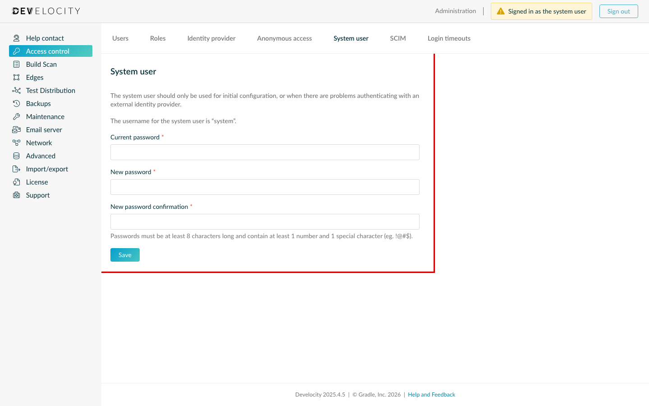Click the Import/export icon
The width and height of the screenshot is (649, 406).
(x=16, y=169)
